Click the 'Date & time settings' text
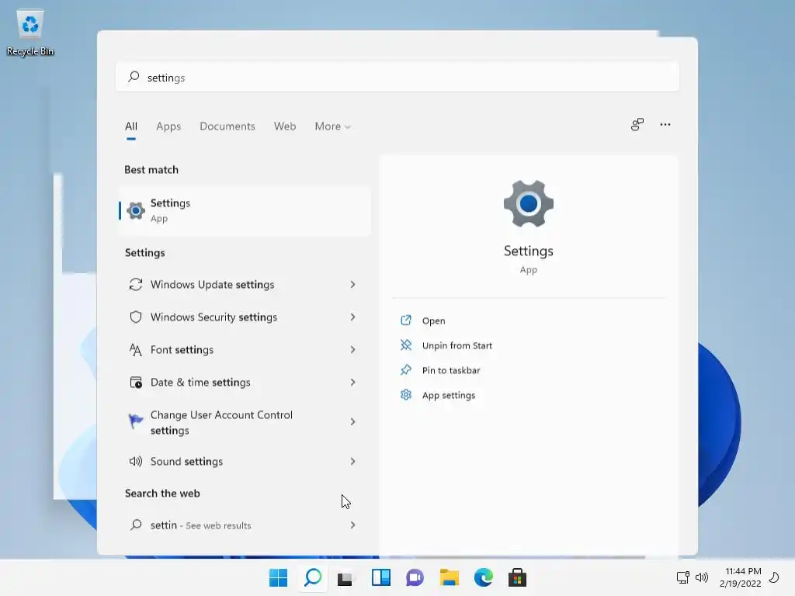795x596 pixels. click(200, 382)
